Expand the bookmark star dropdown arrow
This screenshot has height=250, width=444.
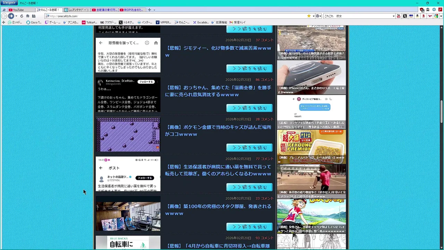[x=313, y=16]
